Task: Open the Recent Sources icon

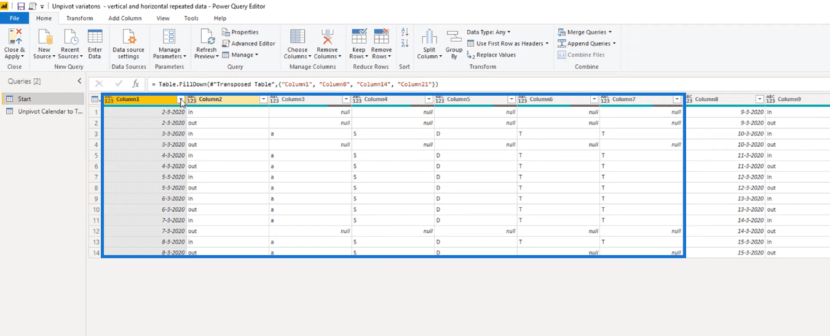Action: pyautogui.click(x=70, y=36)
